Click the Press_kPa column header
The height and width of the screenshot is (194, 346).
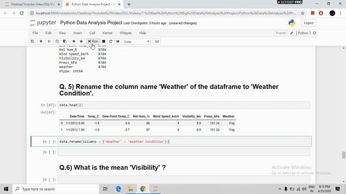click(211, 116)
